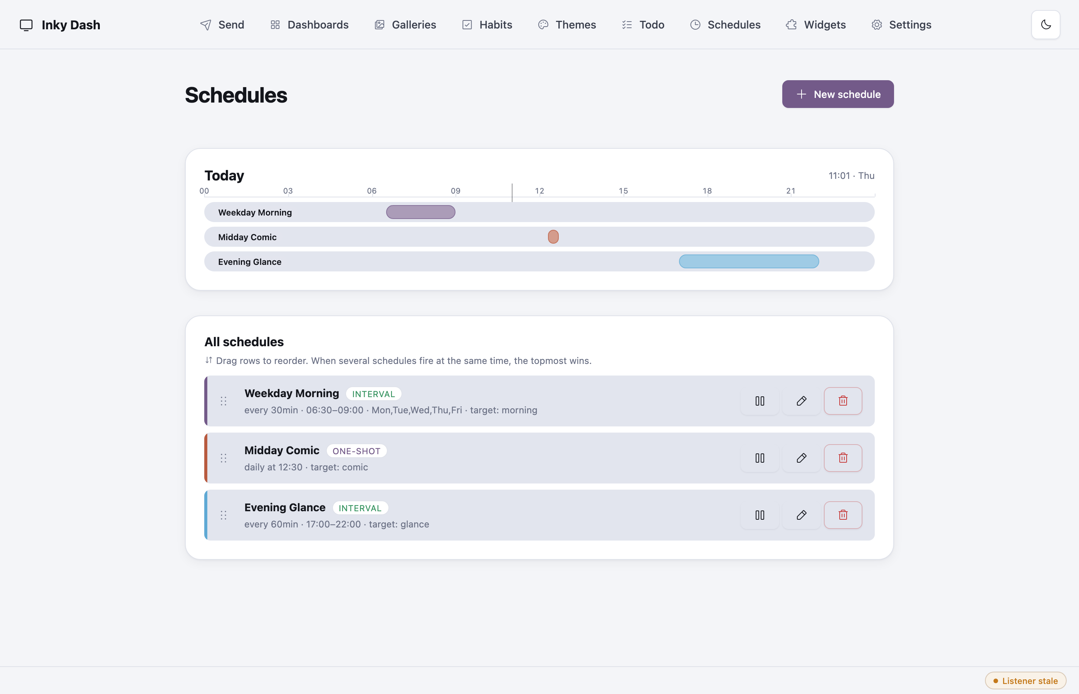Edit the Midday Comic schedule
The image size is (1079, 694).
(801, 458)
